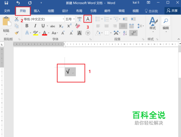This screenshot has height=137, width=181.
Task: Click the 告诉我 Tell Me search box
Action: click(x=151, y=11)
